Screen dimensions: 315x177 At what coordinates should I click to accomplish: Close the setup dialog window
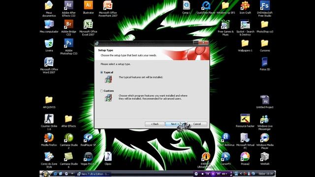203,42
